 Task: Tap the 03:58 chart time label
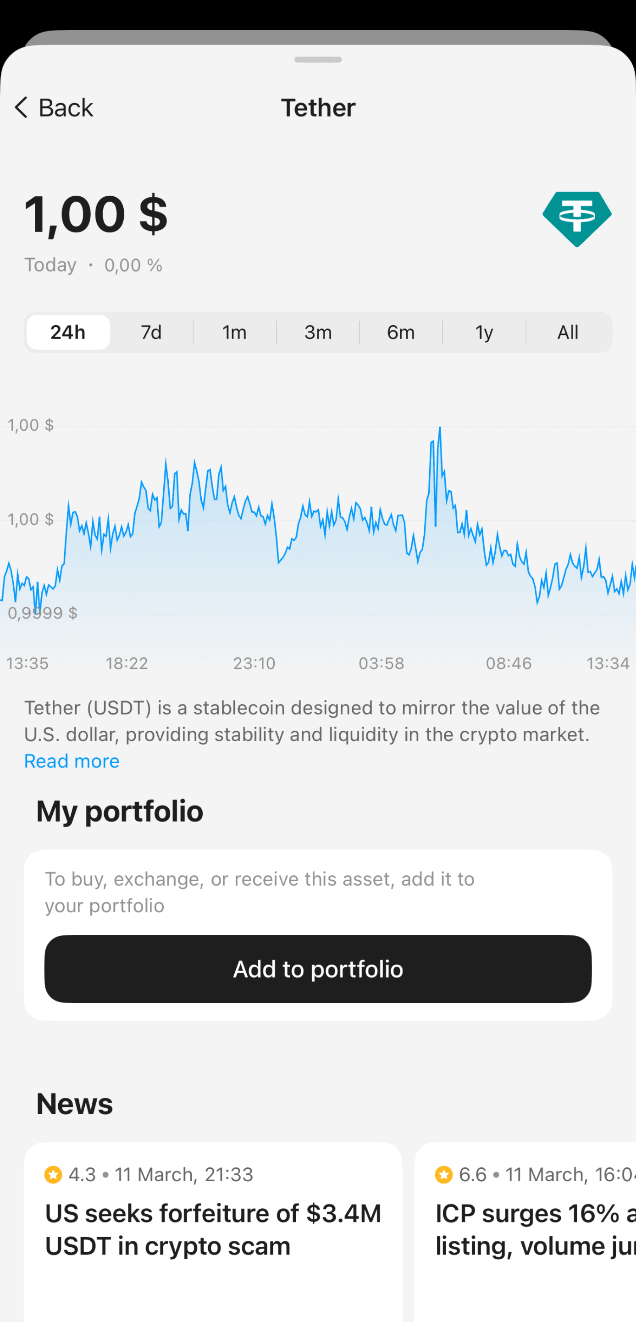pos(381,664)
